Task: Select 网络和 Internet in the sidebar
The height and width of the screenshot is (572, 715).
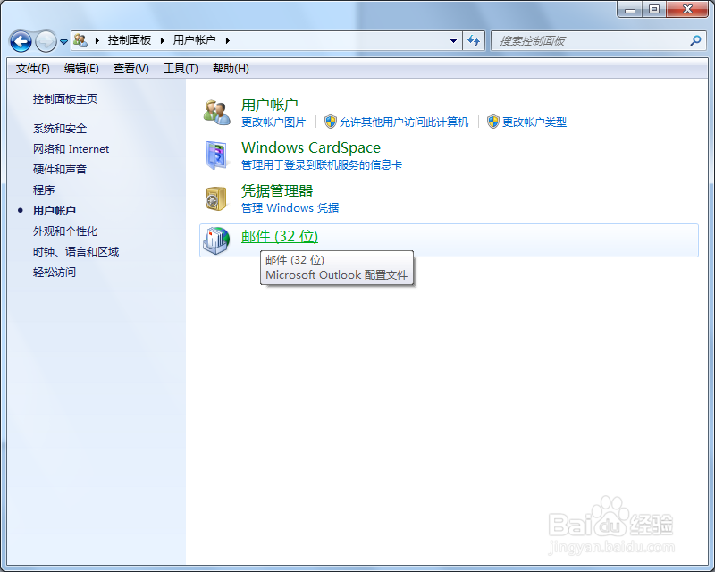Action: tap(71, 149)
